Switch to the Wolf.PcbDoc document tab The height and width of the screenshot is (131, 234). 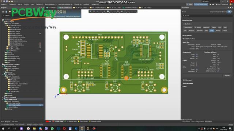51,8
